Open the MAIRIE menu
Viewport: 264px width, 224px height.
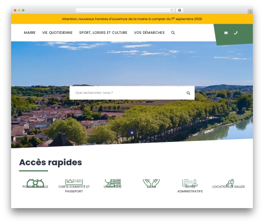(x=30, y=33)
